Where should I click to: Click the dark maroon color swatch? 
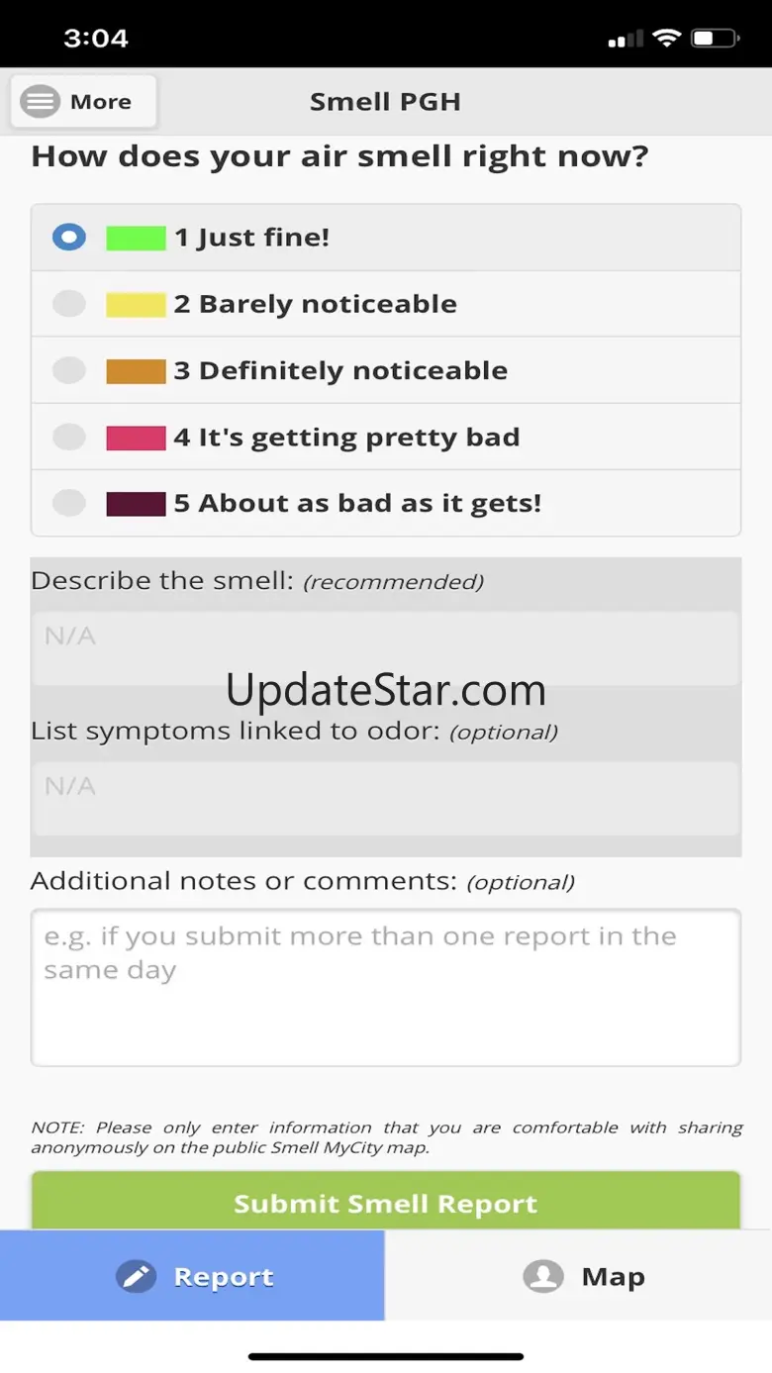[136, 503]
